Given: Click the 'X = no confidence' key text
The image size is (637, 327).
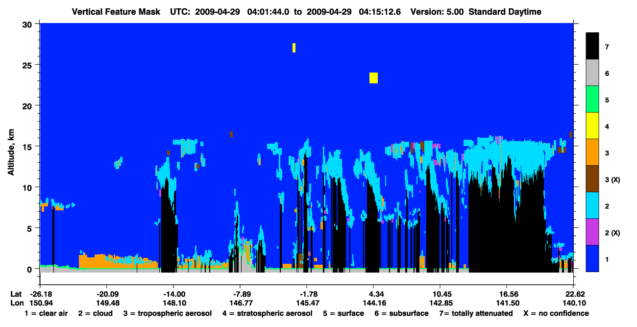Looking at the screenshot, I should click(x=556, y=313).
